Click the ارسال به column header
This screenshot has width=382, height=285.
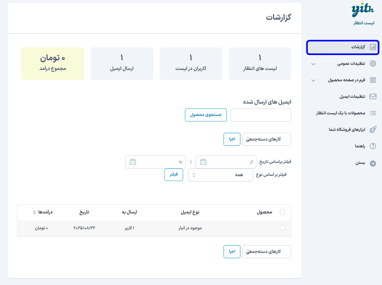coord(129,212)
